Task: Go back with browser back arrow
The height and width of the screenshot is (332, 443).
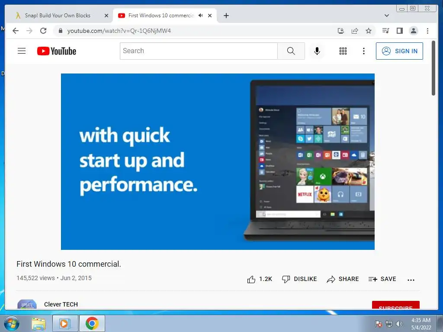Action: (16, 31)
